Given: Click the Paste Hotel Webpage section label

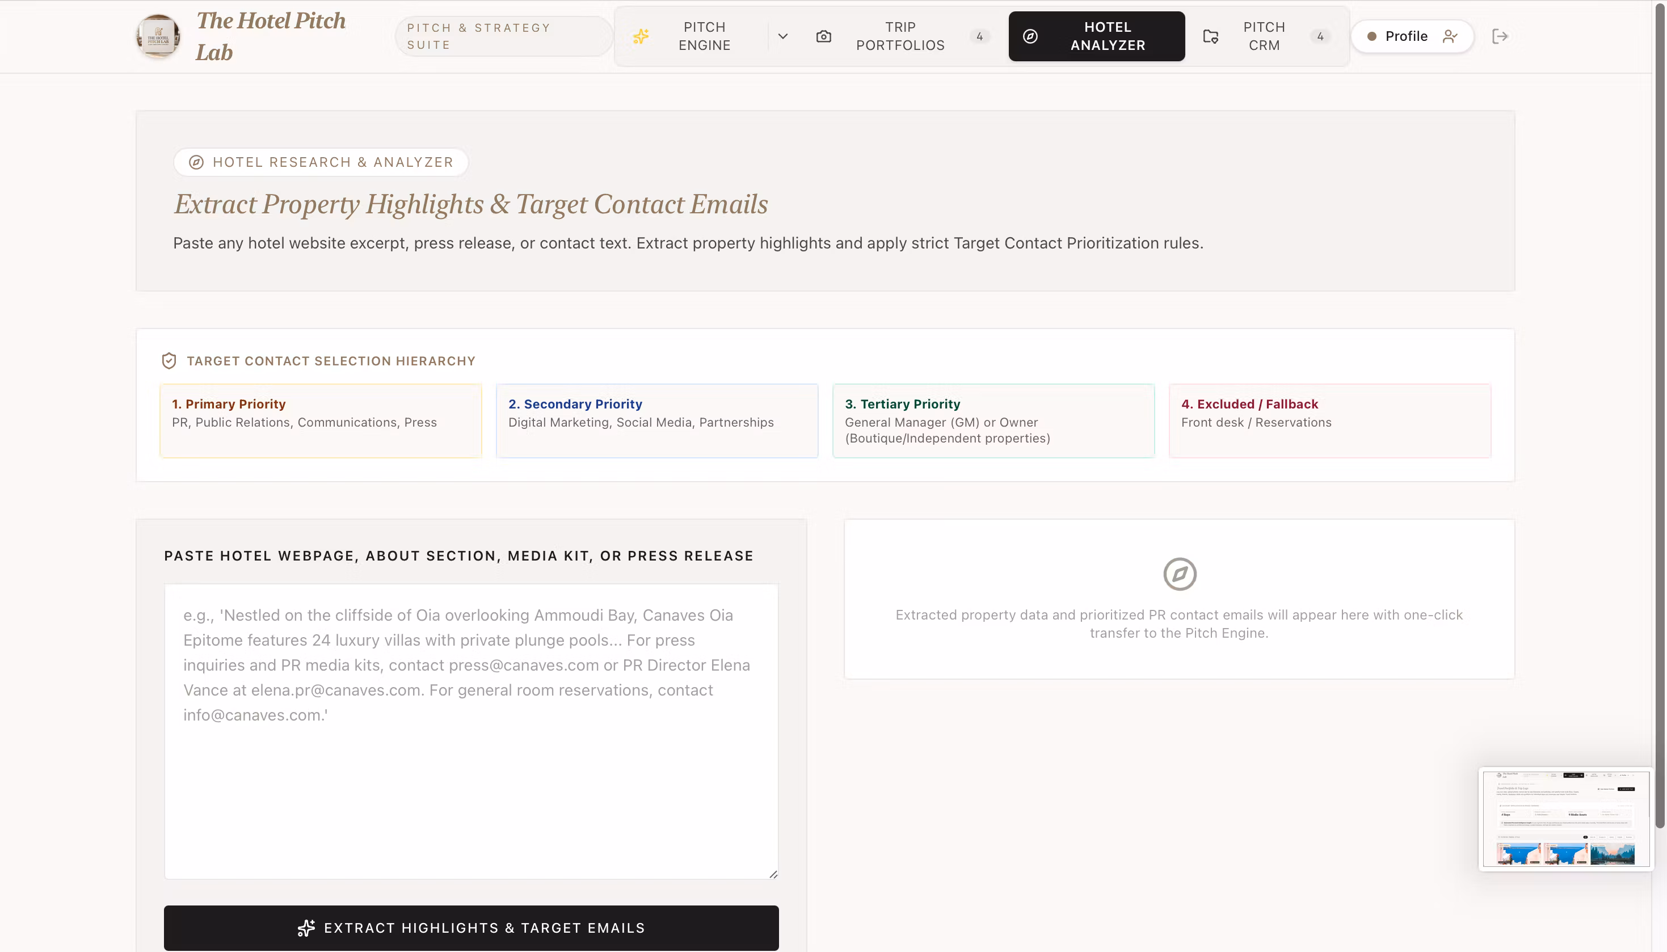Looking at the screenshot, I should coord(458,556).
